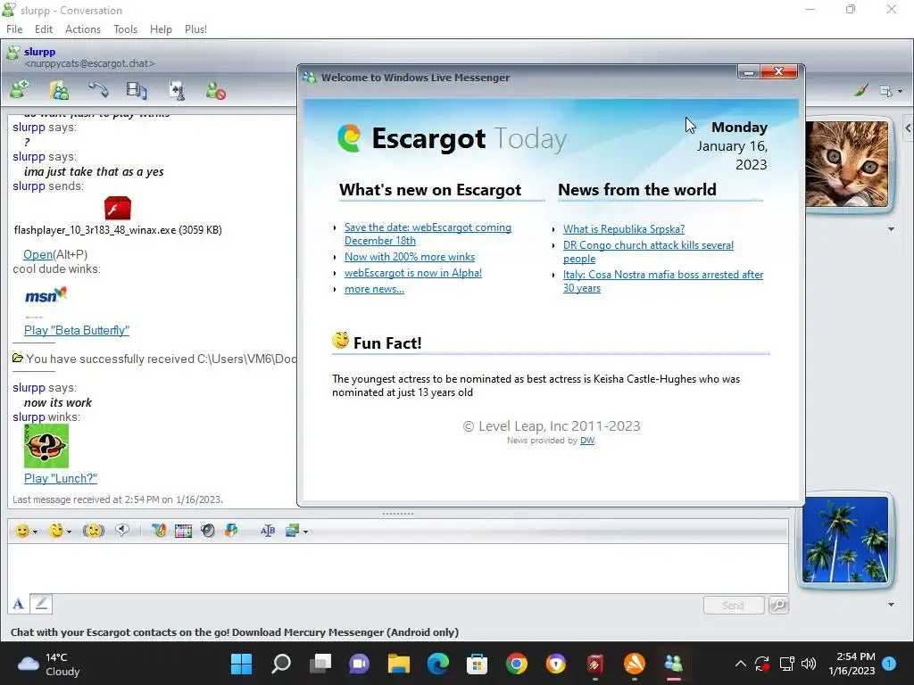Open "What is Republika Srpska?" link
This screenshot has width=914, height=685.
(x=624, y=229)
